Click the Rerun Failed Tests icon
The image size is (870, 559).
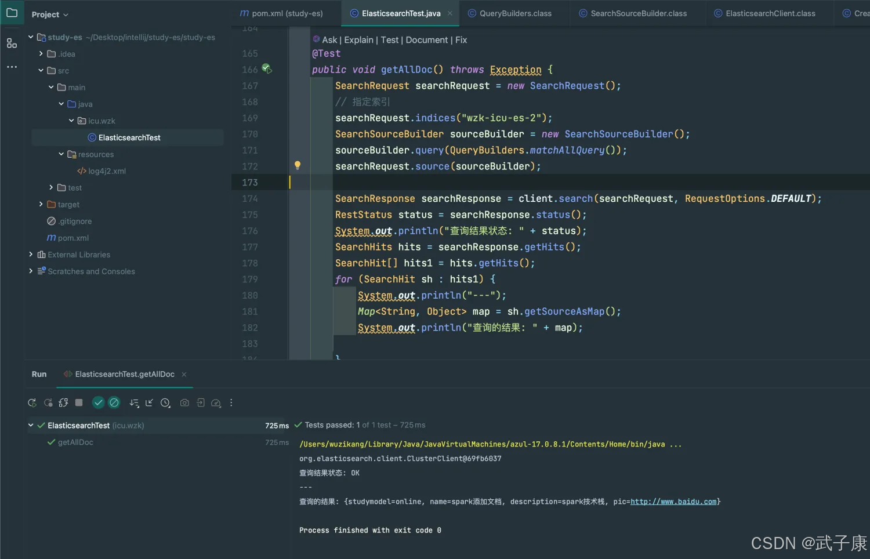[48, 403]
